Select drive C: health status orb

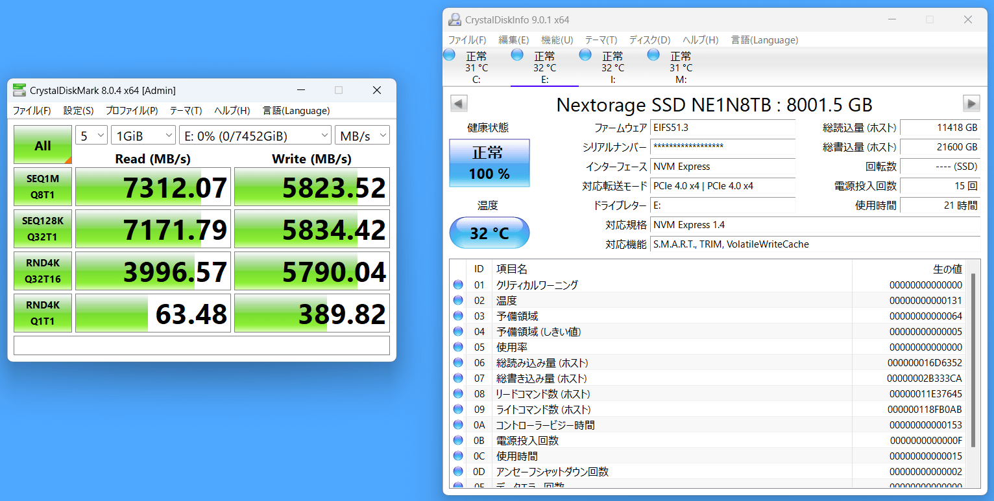(449, 55)
